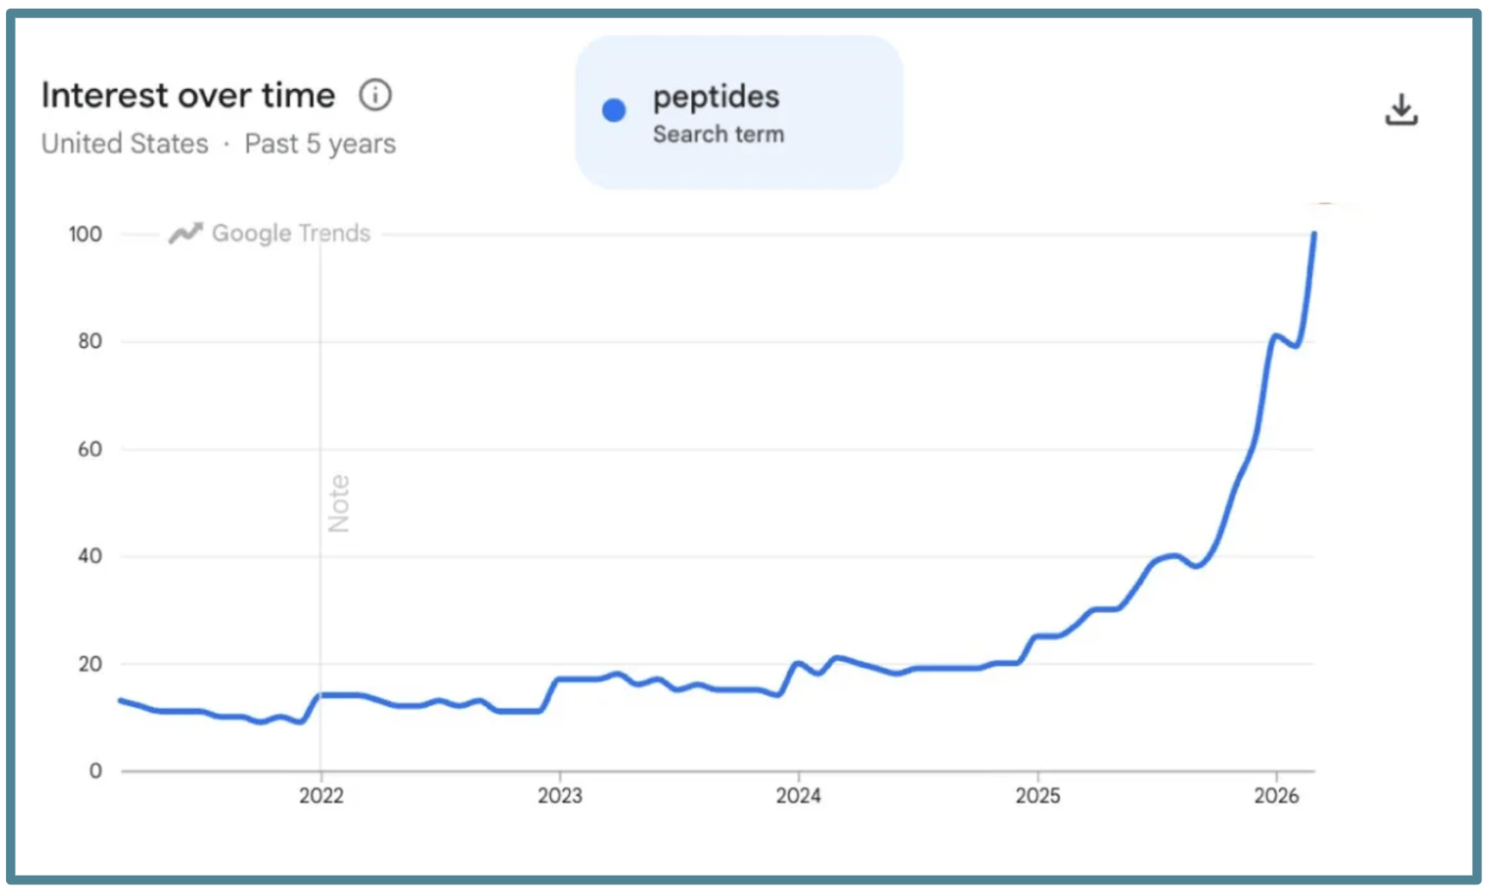Click the 2022 x-axis label
Screen dimensions: 1491x893
point(321,796)
